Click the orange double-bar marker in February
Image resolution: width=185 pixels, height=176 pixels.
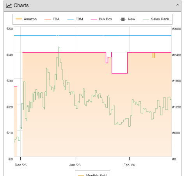click(x=154, y=55)
